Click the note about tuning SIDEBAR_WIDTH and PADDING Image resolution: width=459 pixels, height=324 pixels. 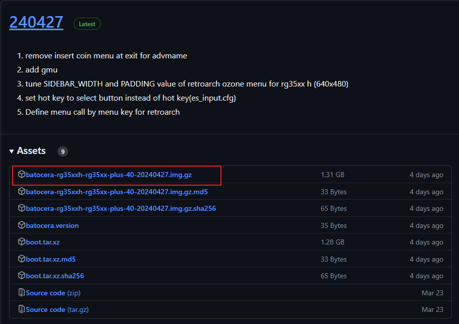pos(187,84)
